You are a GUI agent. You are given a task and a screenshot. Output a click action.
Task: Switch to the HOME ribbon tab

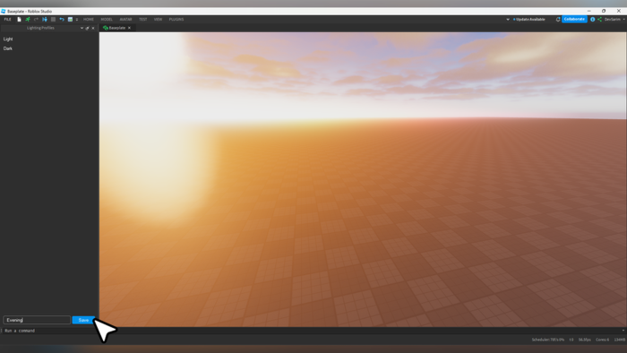point(89,19)
